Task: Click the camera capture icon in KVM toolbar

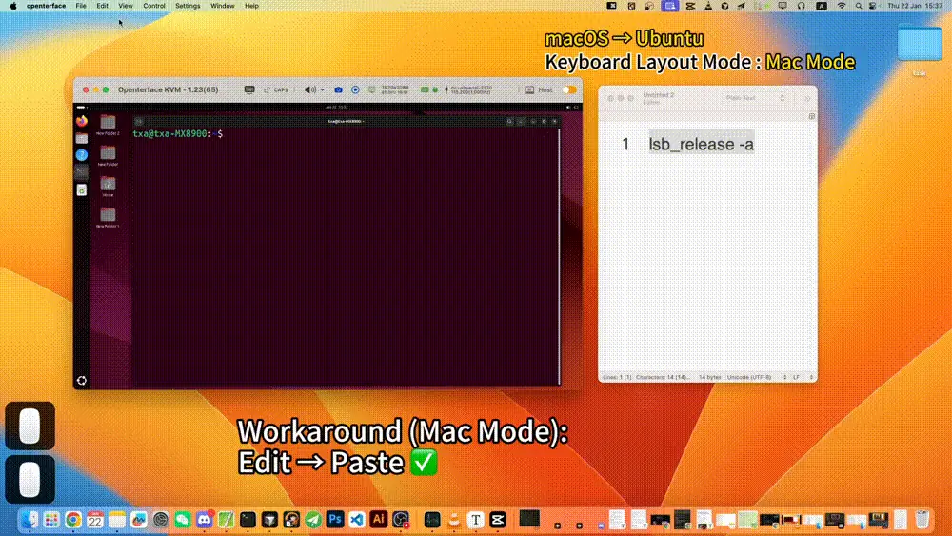Action: [339, 89]
